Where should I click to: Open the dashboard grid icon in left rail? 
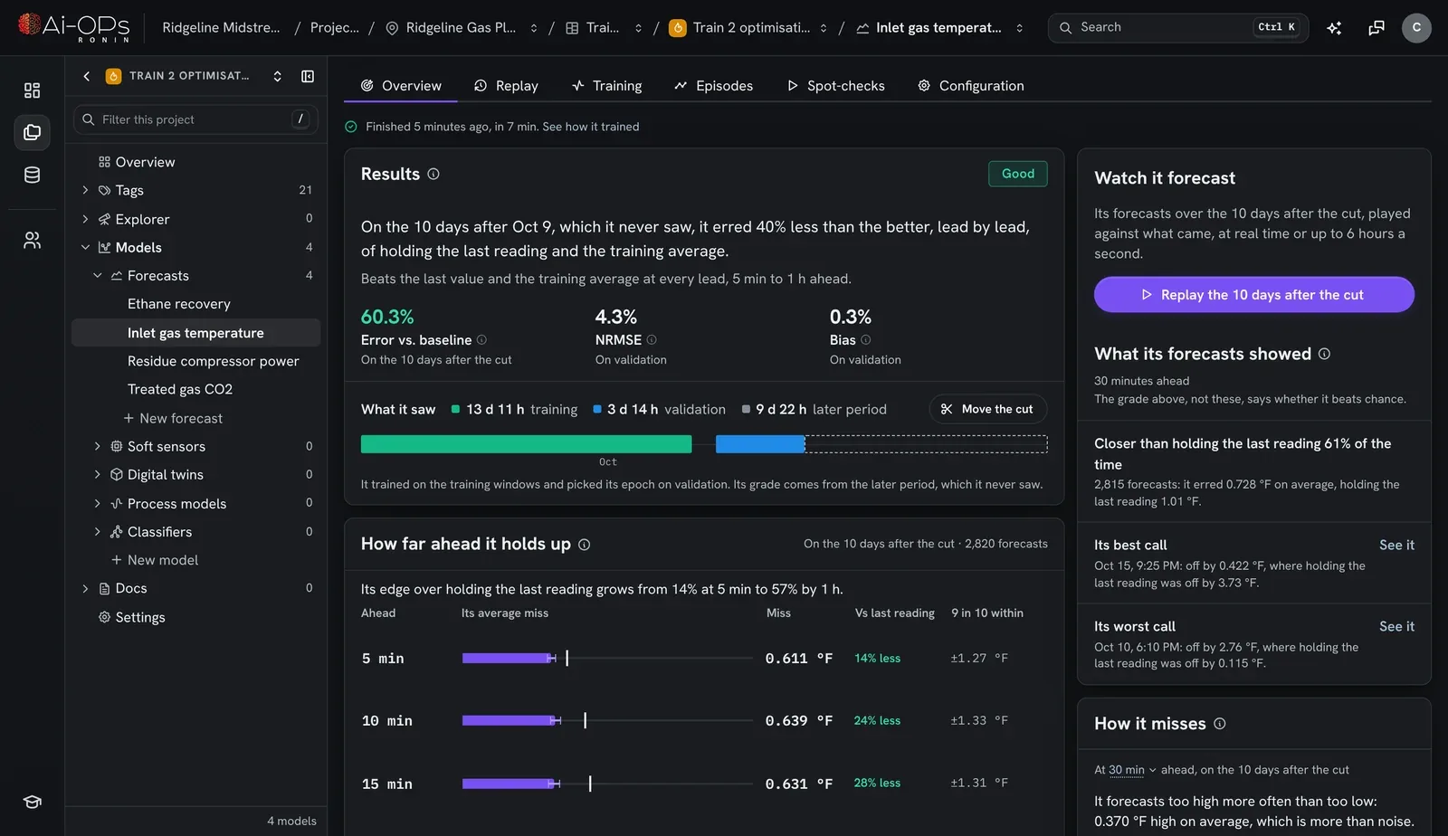tap(32, 90)
